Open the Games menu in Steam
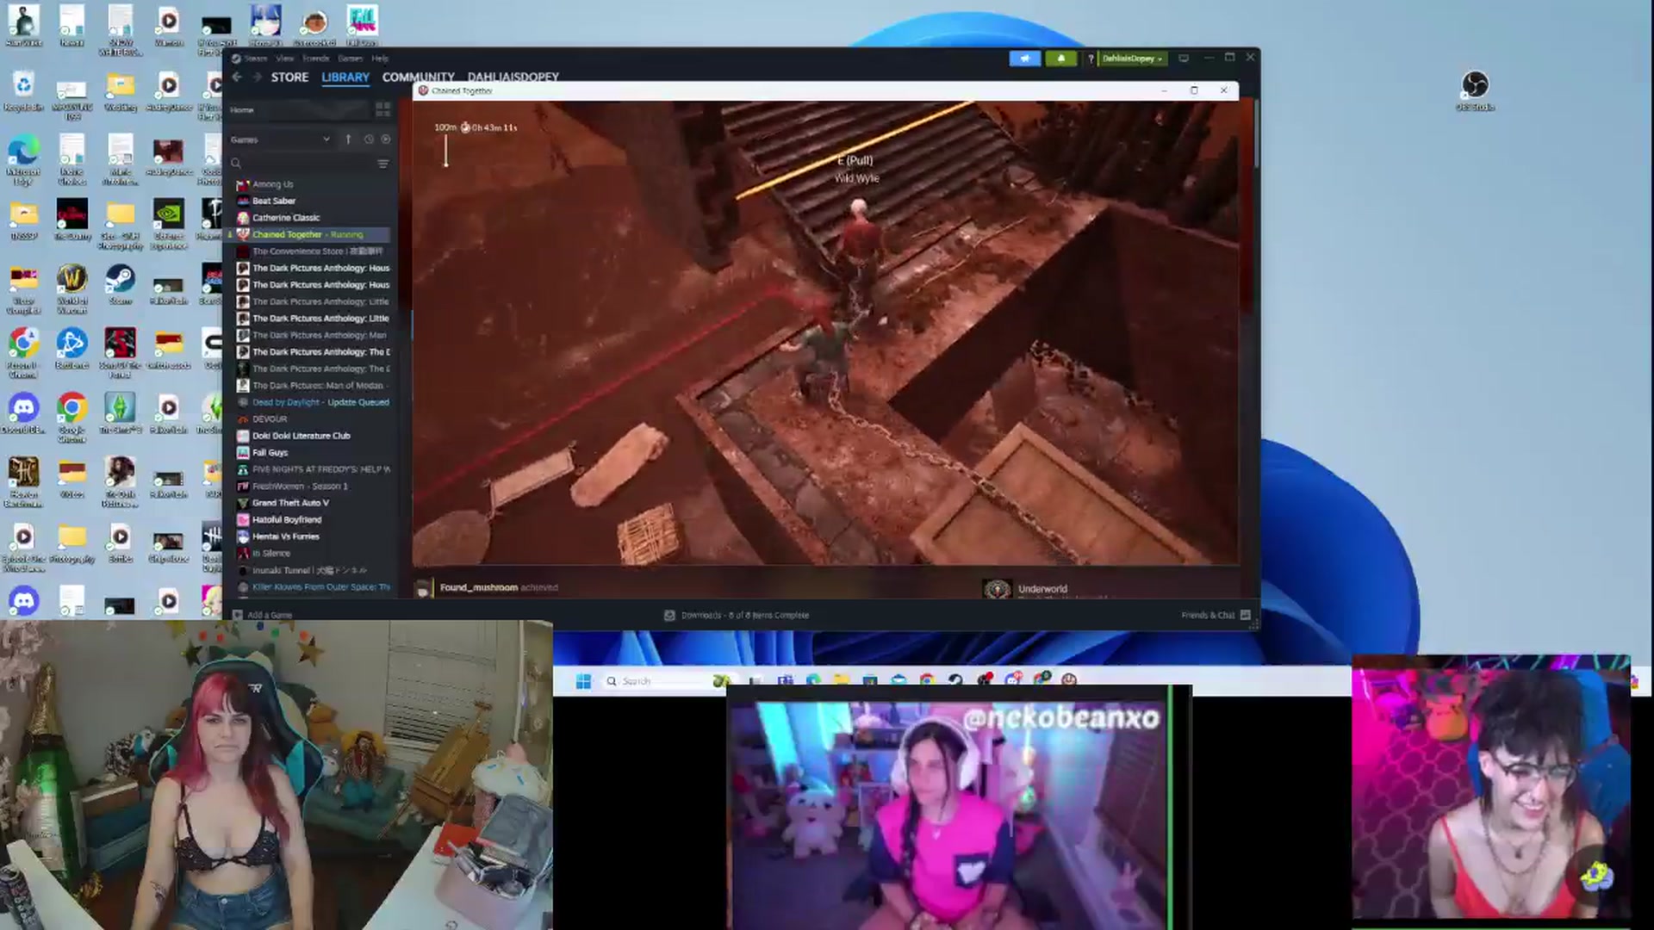This screenshot has width=1654, height=930. 350,59
